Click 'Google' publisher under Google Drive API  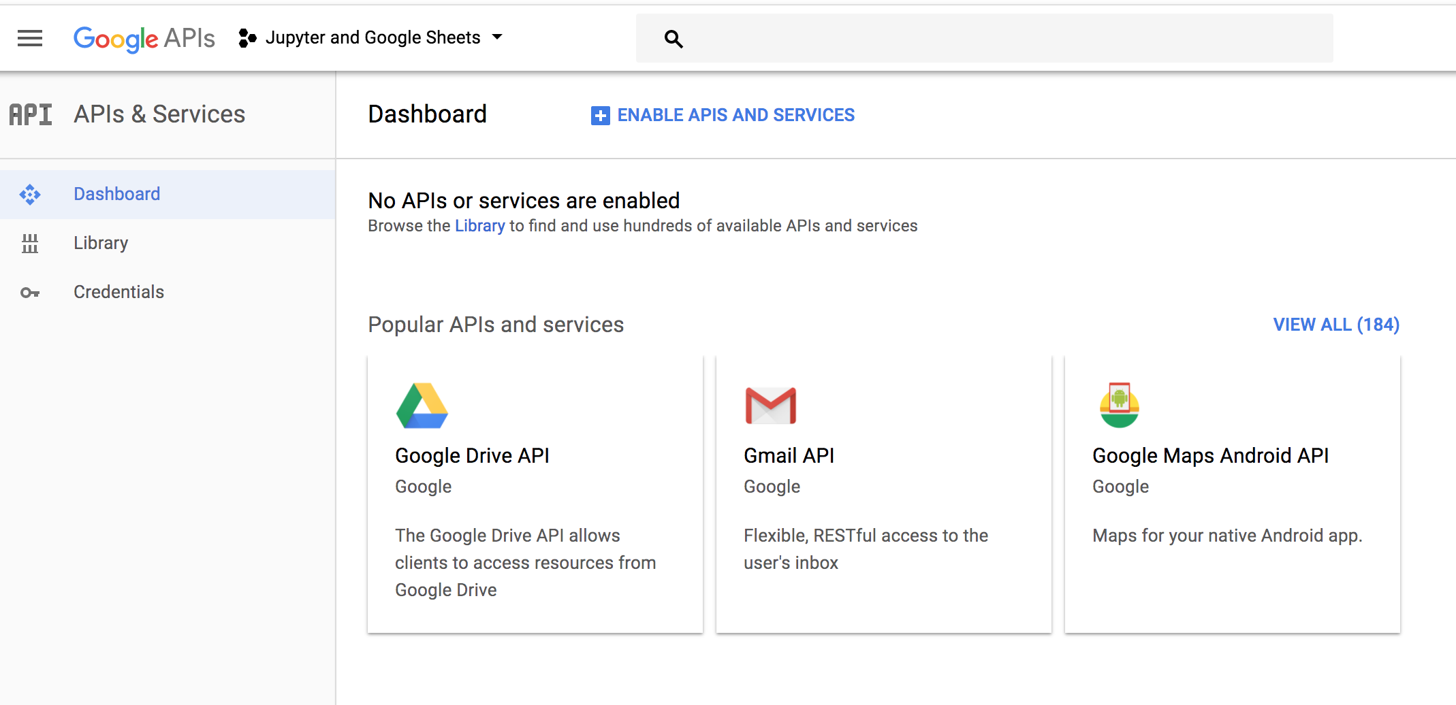pyautogui.click(x=423, y=487)
